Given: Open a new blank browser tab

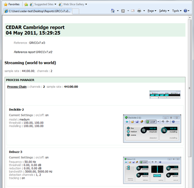Looking at the screenshot, I should click(x=76, y=11).
